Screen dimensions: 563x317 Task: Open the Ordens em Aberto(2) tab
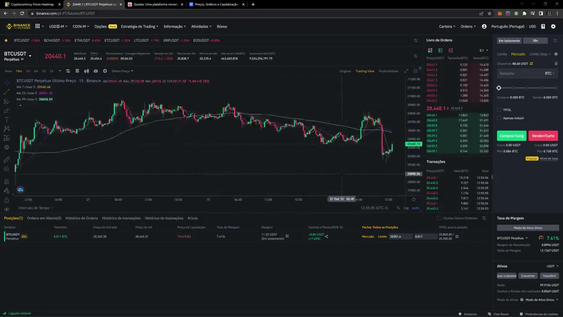44,218
